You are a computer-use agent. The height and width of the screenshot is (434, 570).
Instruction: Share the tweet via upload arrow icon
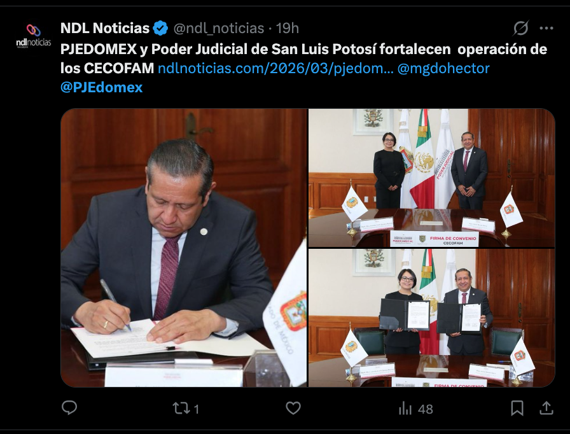[x=546, y=408]
